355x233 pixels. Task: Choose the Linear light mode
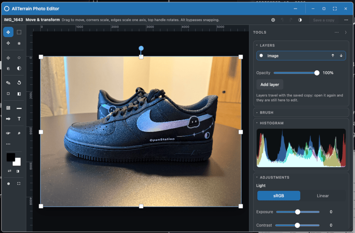(323, 196)
